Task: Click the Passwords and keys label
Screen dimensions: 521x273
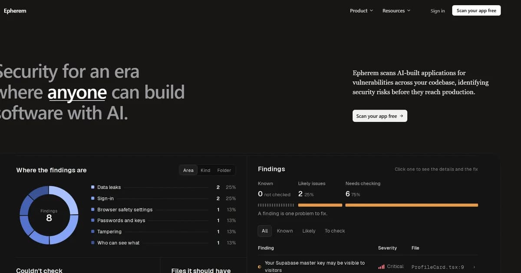Action: (121, 221)
